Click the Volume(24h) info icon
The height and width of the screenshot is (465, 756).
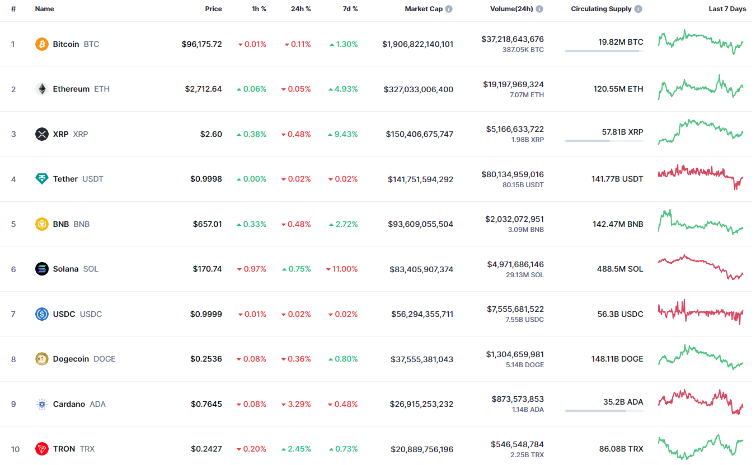coord(539,9)
